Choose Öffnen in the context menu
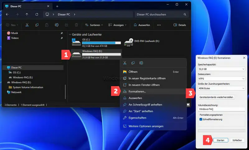Viewport: 249px width, 150px height. tap(153, 72)
